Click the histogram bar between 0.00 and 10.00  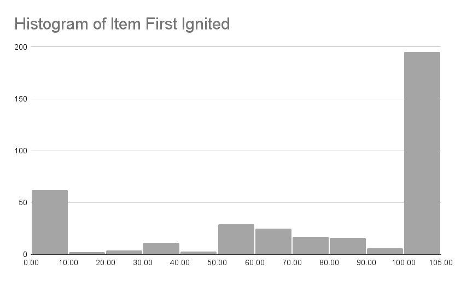coord(50,222)
